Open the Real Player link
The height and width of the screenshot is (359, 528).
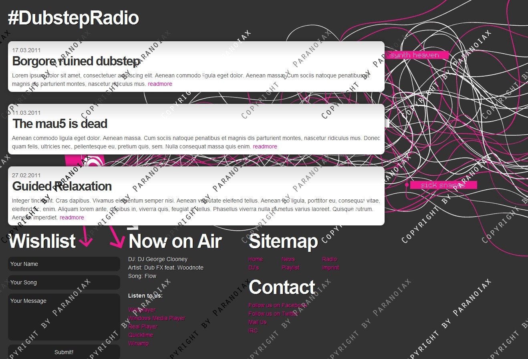pos(143,327)
